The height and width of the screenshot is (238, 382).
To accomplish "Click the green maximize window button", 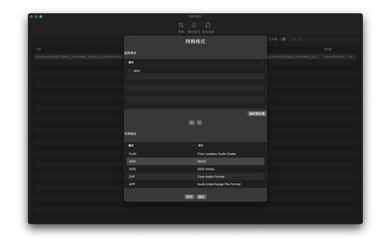I will coord(41,17).
